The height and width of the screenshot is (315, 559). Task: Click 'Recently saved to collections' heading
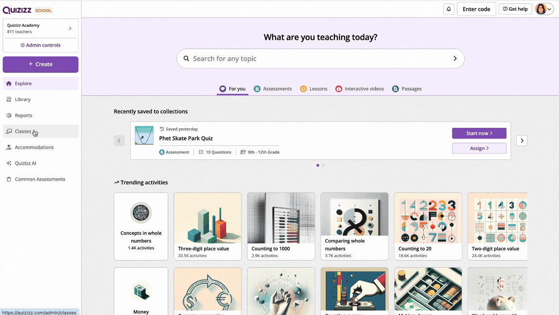point(151,111)
